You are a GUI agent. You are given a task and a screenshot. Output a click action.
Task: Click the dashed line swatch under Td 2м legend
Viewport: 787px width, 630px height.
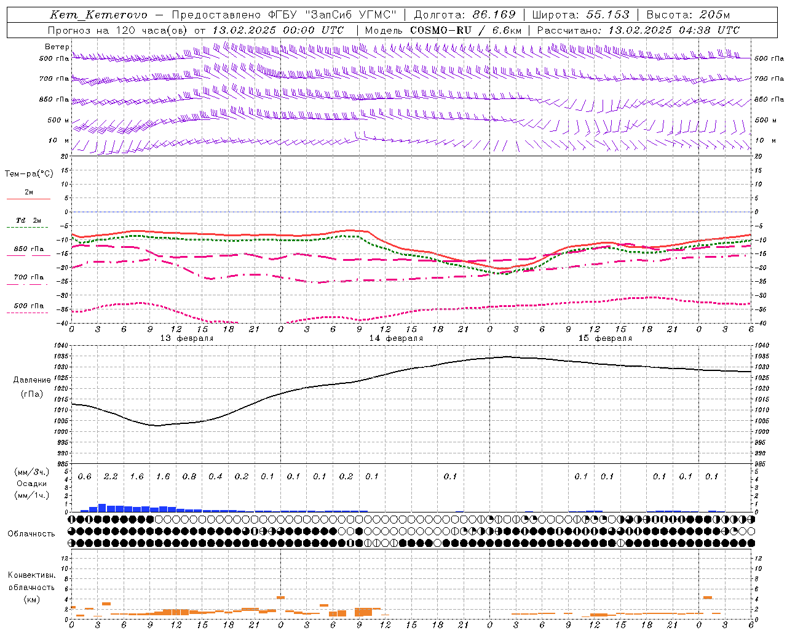tap(27, 228)
